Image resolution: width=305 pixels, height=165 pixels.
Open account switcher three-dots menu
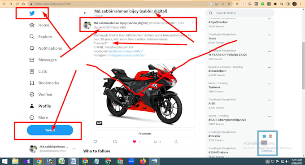[x=74, y=149]
